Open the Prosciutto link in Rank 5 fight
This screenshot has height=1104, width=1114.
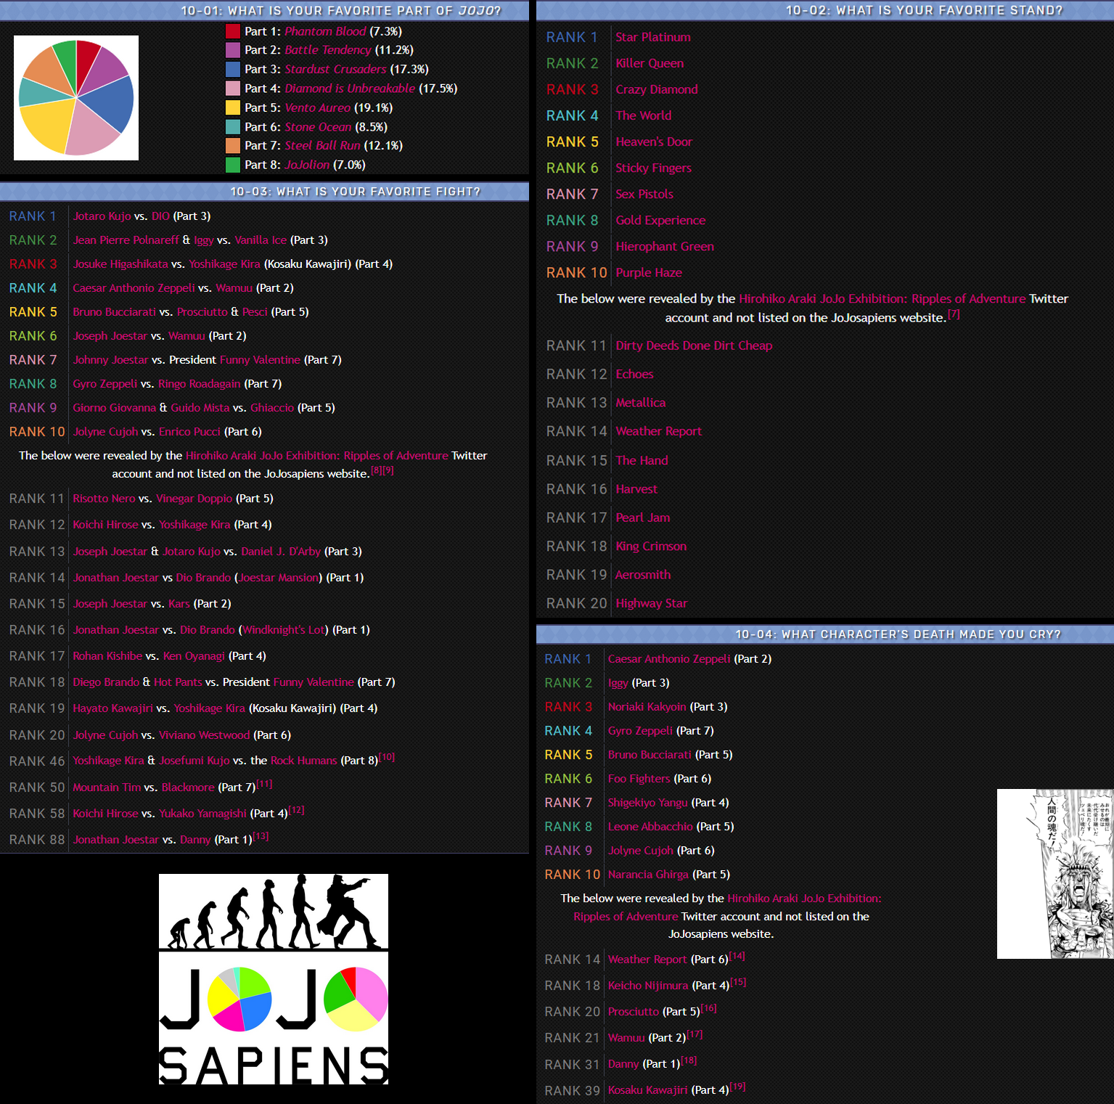[202, 312]
